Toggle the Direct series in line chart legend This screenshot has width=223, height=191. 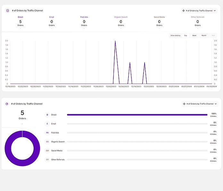pos(21,17)
